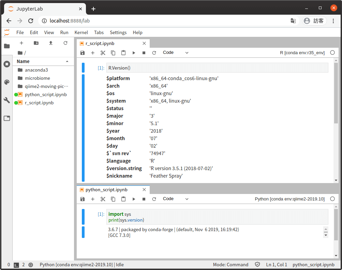Open the Help menu
342x270 pixels.
pyautogui.click(x=138, y=32)
